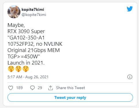Image resolution: width=139 pixels, height=108 pixels.
Task: Select the Share this Tweet label
Action: [x=70, y=88]
